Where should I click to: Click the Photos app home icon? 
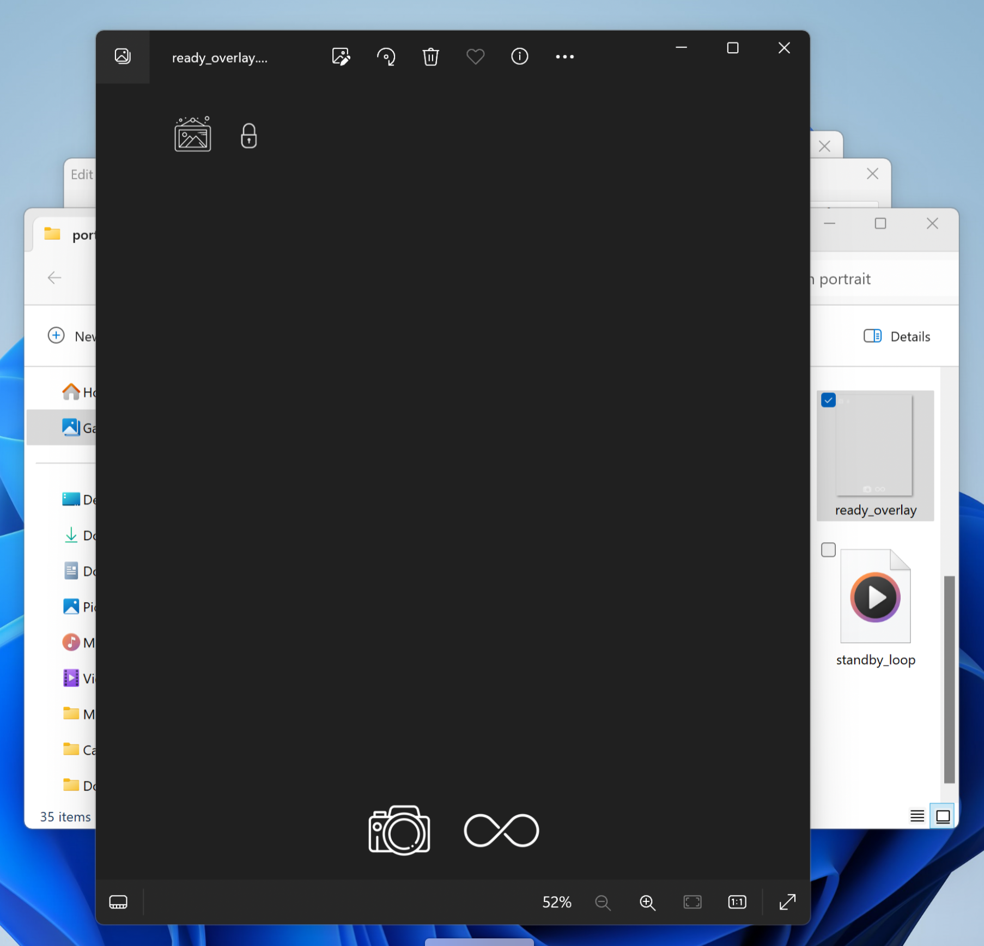pos(123,57)
